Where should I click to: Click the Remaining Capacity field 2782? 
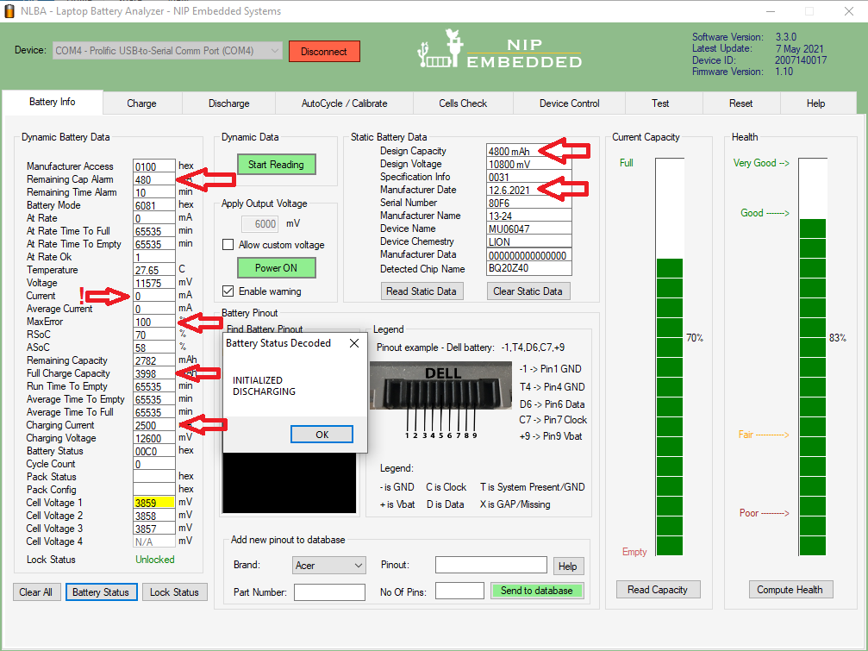point(154,361)
